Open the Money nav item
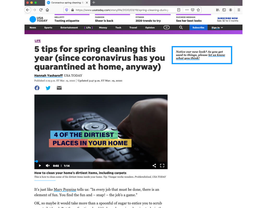Screen dimensions: 267x208 103,28
